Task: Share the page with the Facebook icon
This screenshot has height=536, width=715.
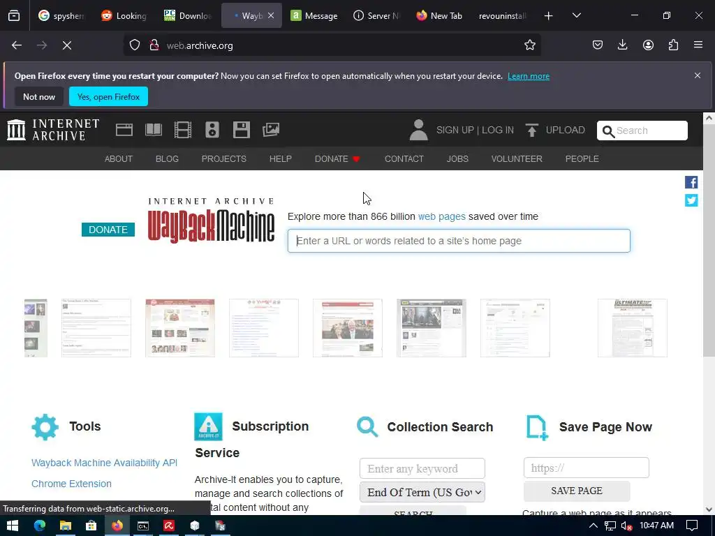Action: [x=691, y=182]
